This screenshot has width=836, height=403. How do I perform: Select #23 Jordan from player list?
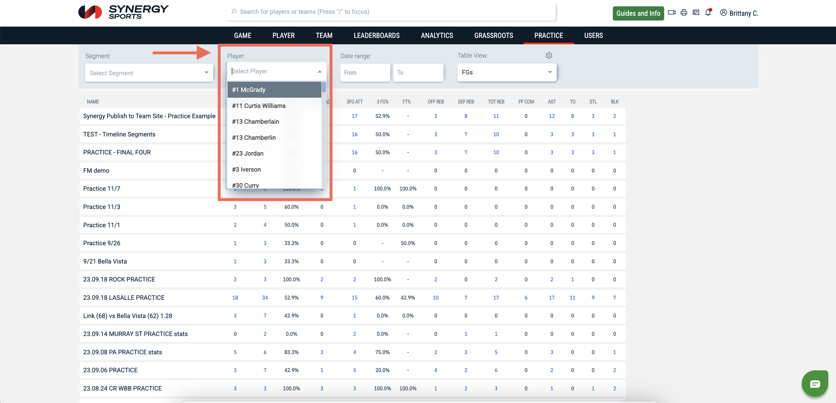tap(248, 153)
